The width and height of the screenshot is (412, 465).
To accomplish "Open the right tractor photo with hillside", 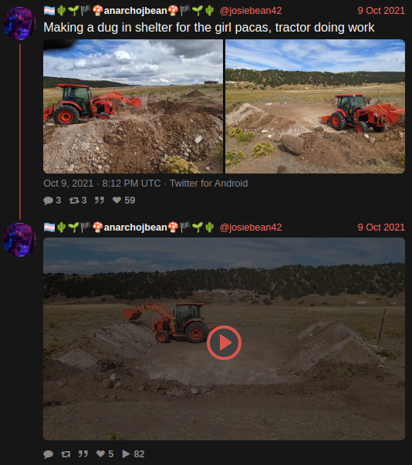I will (x=315, y=106).
